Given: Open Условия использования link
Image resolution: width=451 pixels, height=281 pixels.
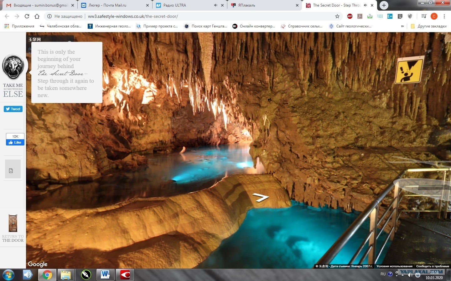Looking at the screenshot, I should pyautogui.click(x=394, y=266).
